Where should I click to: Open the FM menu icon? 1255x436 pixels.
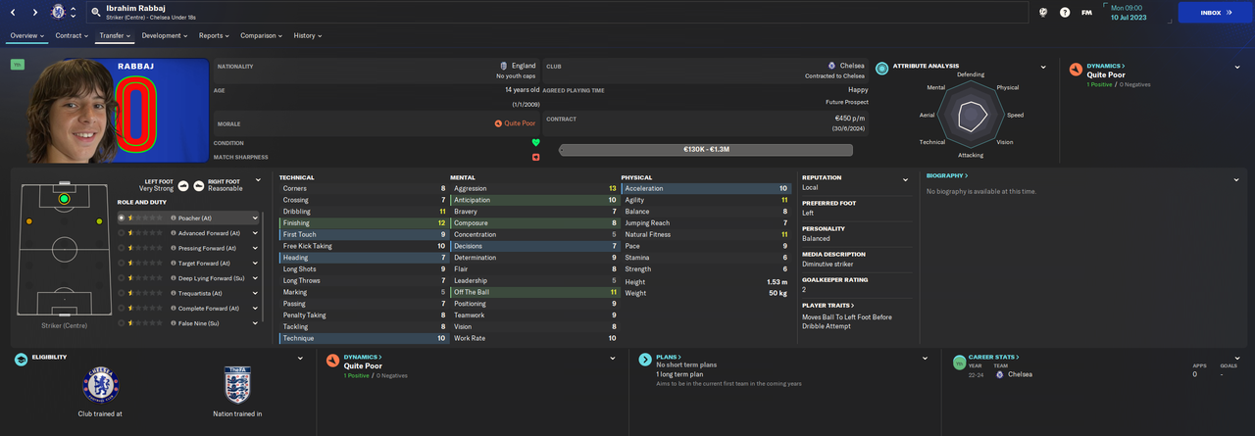1086,12
